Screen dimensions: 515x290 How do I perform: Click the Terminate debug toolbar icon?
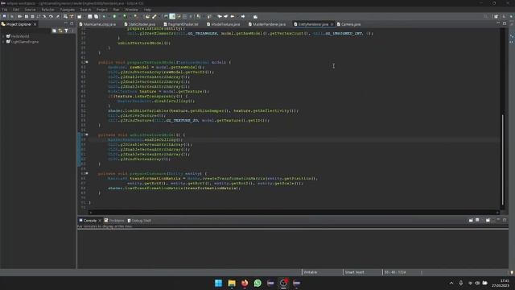point(32,16)
